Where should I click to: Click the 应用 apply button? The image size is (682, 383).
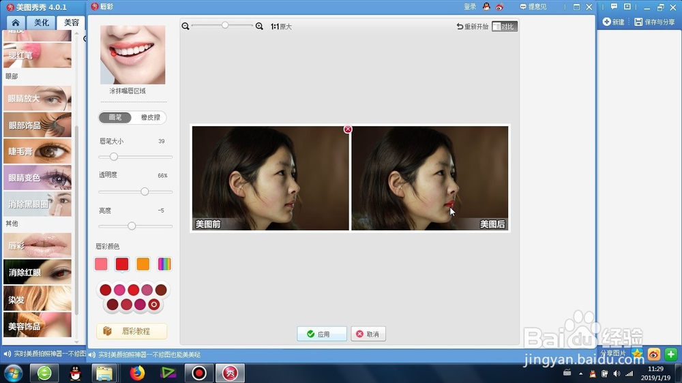pyautogui.click(x=322, y=334)
